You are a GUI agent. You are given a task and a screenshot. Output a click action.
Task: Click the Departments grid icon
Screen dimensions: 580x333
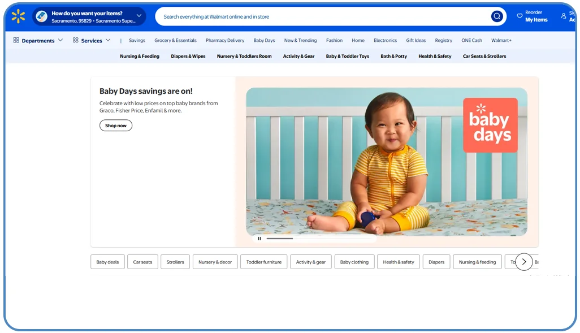tap(16, 40)
